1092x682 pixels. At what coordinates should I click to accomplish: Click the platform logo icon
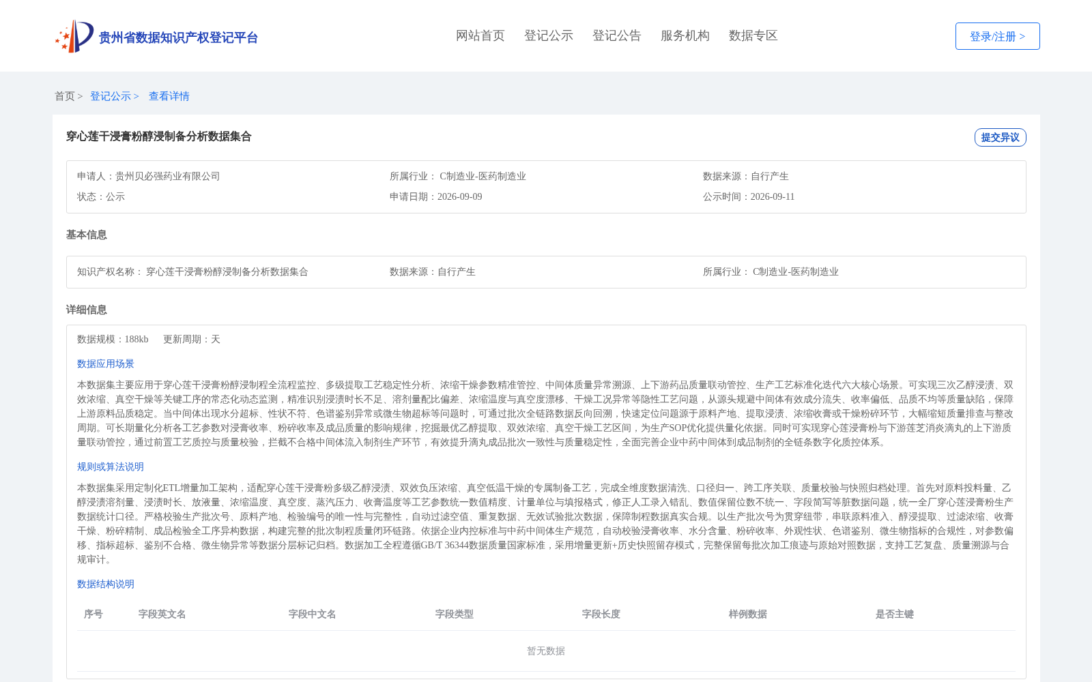click(x=74, y=36)
